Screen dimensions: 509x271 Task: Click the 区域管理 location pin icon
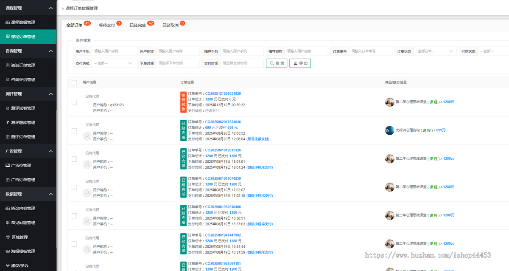[x=8, y=237]
